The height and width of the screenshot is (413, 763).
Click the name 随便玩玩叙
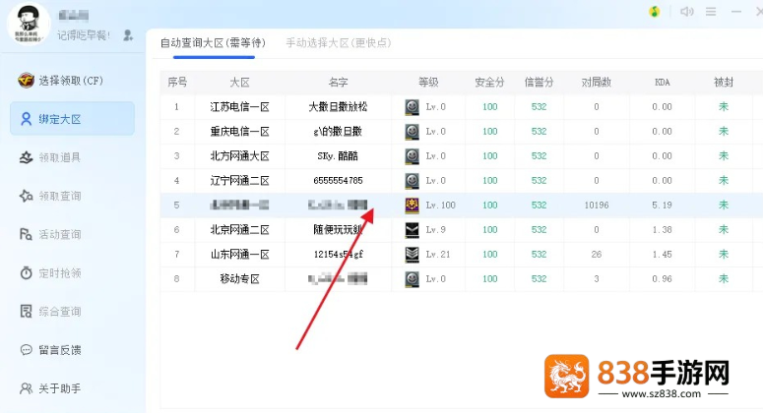click(338, 229)
